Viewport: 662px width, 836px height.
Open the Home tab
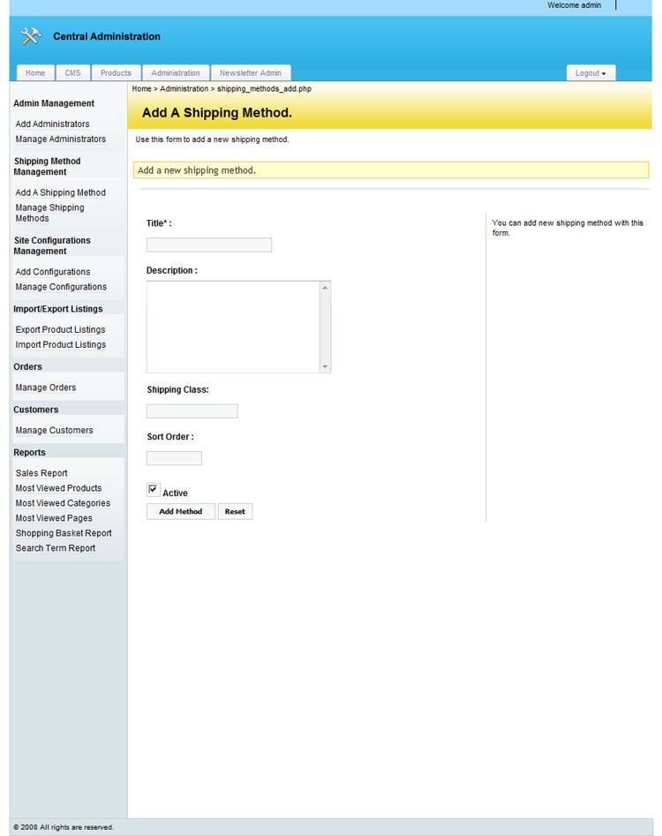[35, 73]
